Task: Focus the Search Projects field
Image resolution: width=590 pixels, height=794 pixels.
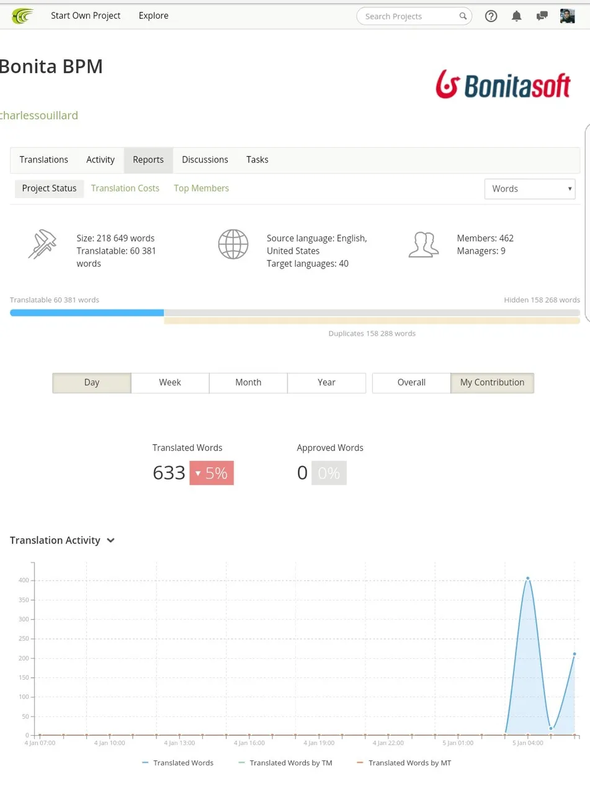Action: [414, 16]
